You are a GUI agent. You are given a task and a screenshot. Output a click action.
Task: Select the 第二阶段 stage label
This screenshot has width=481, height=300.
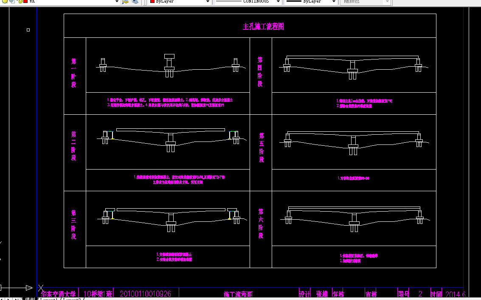(73, 146)
